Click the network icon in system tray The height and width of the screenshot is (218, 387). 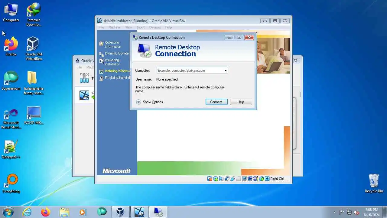(x=349, y=212)
